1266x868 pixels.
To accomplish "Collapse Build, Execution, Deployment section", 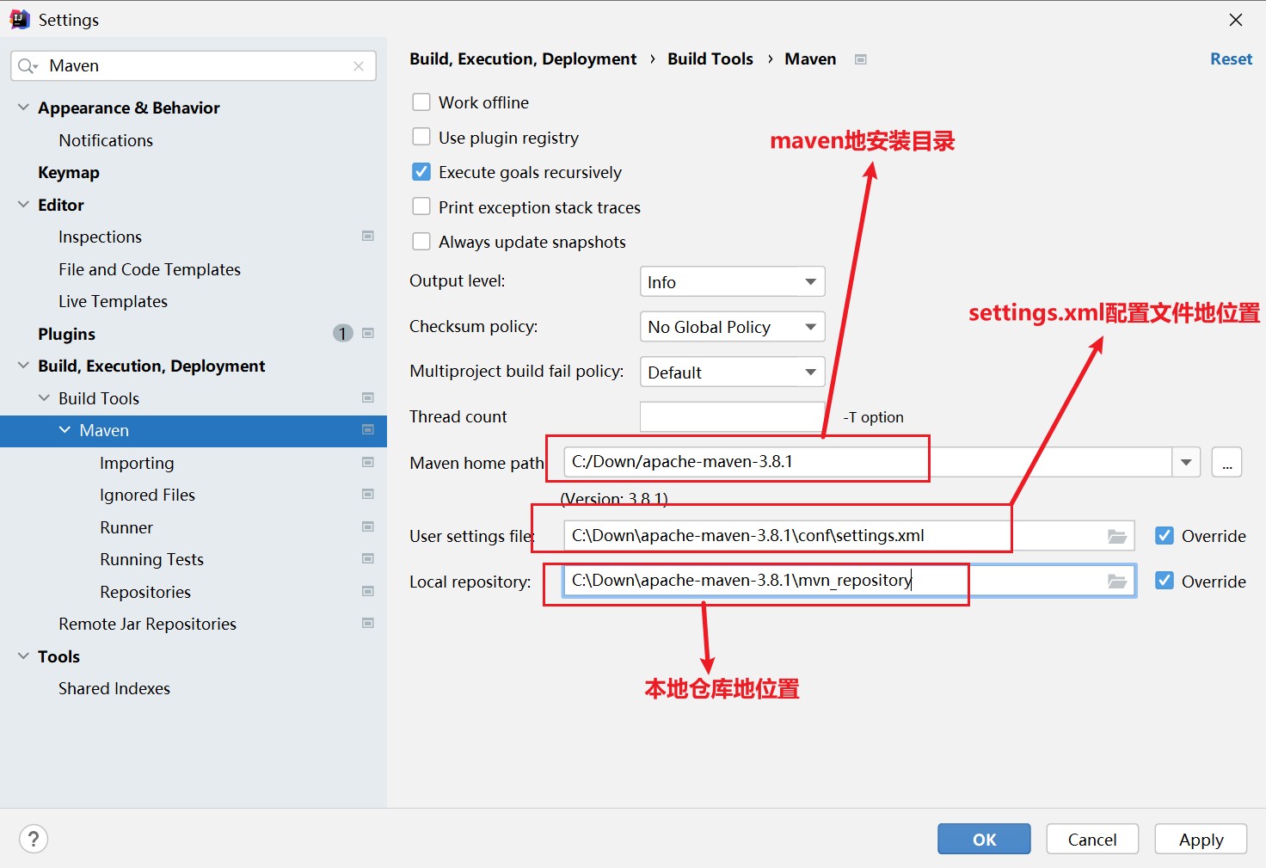I will (23, 366).
